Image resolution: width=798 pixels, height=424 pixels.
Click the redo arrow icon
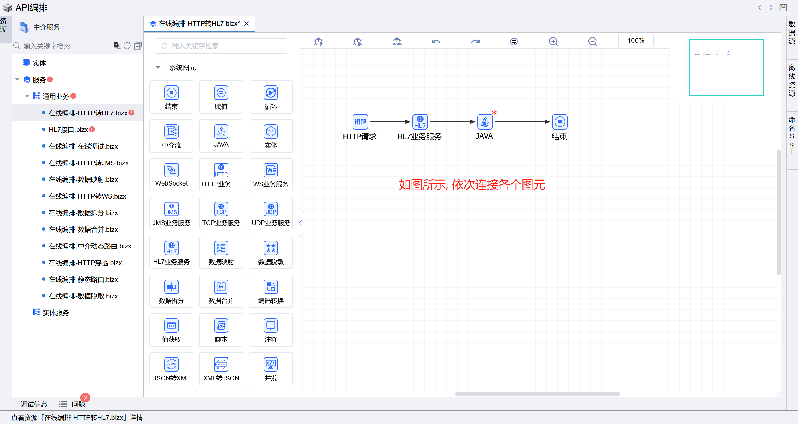[x=475, y=41]
